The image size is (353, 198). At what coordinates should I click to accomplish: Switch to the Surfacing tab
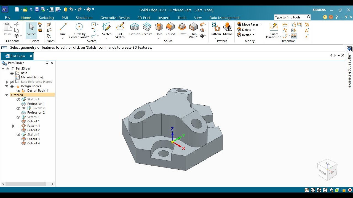(x=46, y=18)
